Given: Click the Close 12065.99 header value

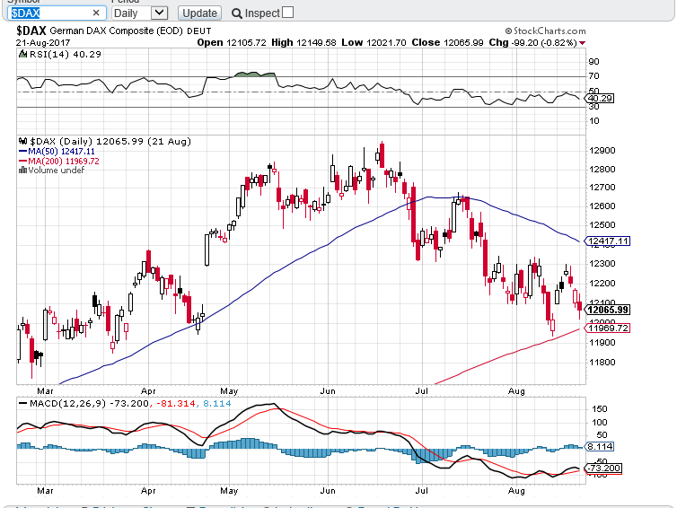Looking at the screenshot, I should point(447,42).
